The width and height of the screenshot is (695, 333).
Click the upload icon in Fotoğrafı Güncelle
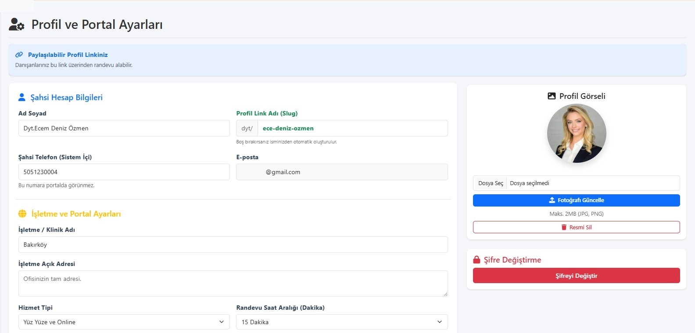pyautogui.click(x=552, y=200)
